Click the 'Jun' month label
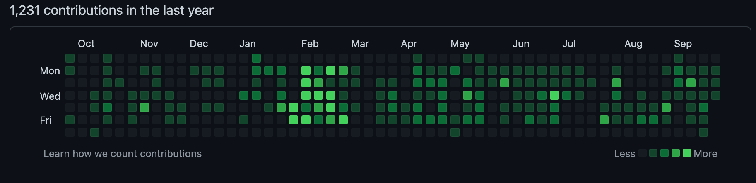 tap(521, 44)
